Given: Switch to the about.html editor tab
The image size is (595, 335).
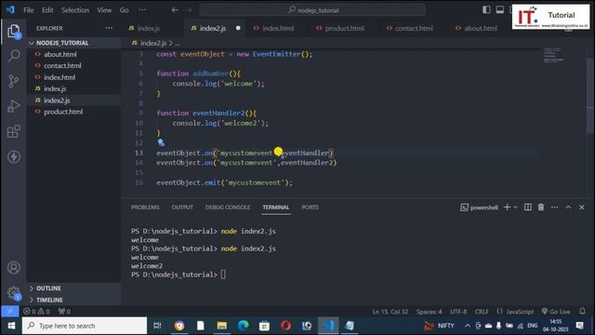Looking at the screenshot, I should (481, 28).
